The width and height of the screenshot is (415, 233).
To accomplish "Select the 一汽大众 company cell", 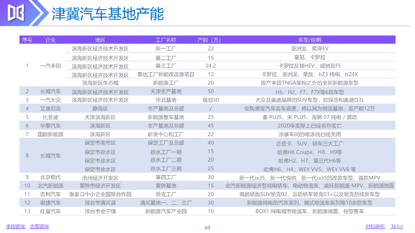I will tap(50, 100).
